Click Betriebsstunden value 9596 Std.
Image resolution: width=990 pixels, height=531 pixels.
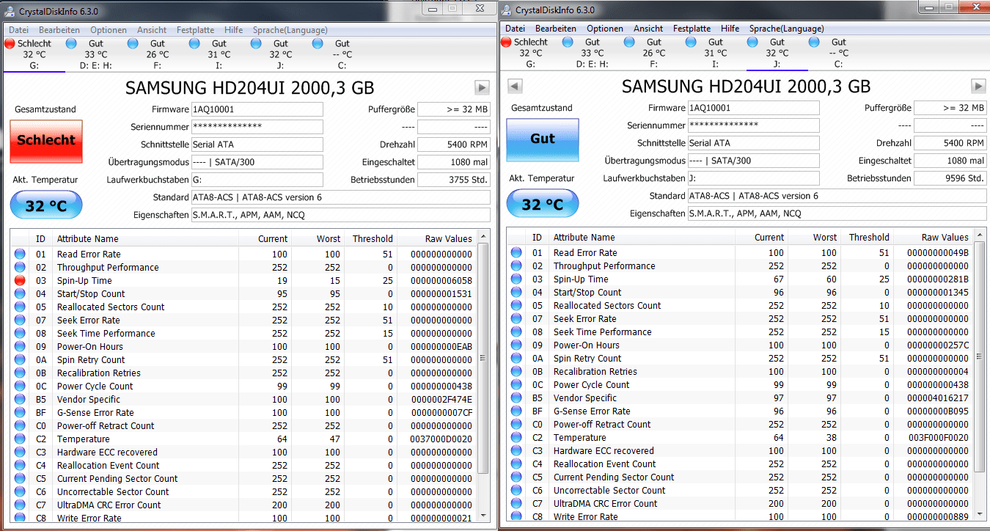(x=950, y=178)
